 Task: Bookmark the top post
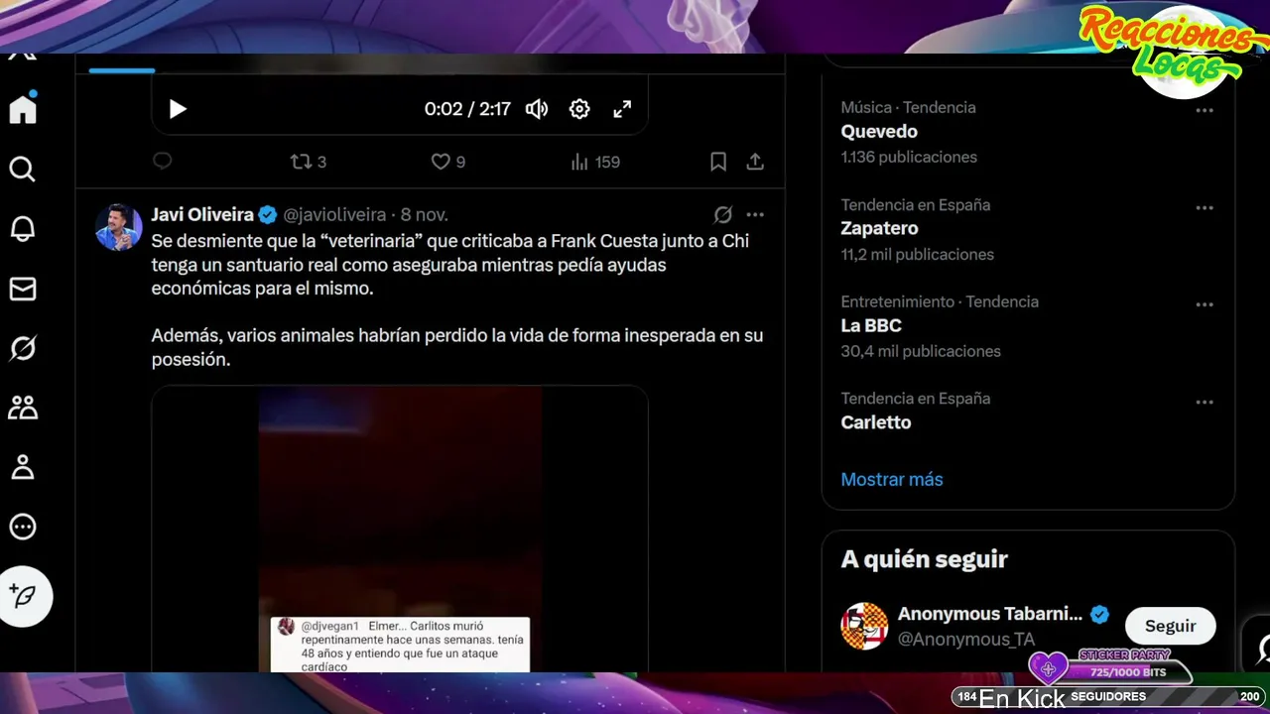click(718, 162)
